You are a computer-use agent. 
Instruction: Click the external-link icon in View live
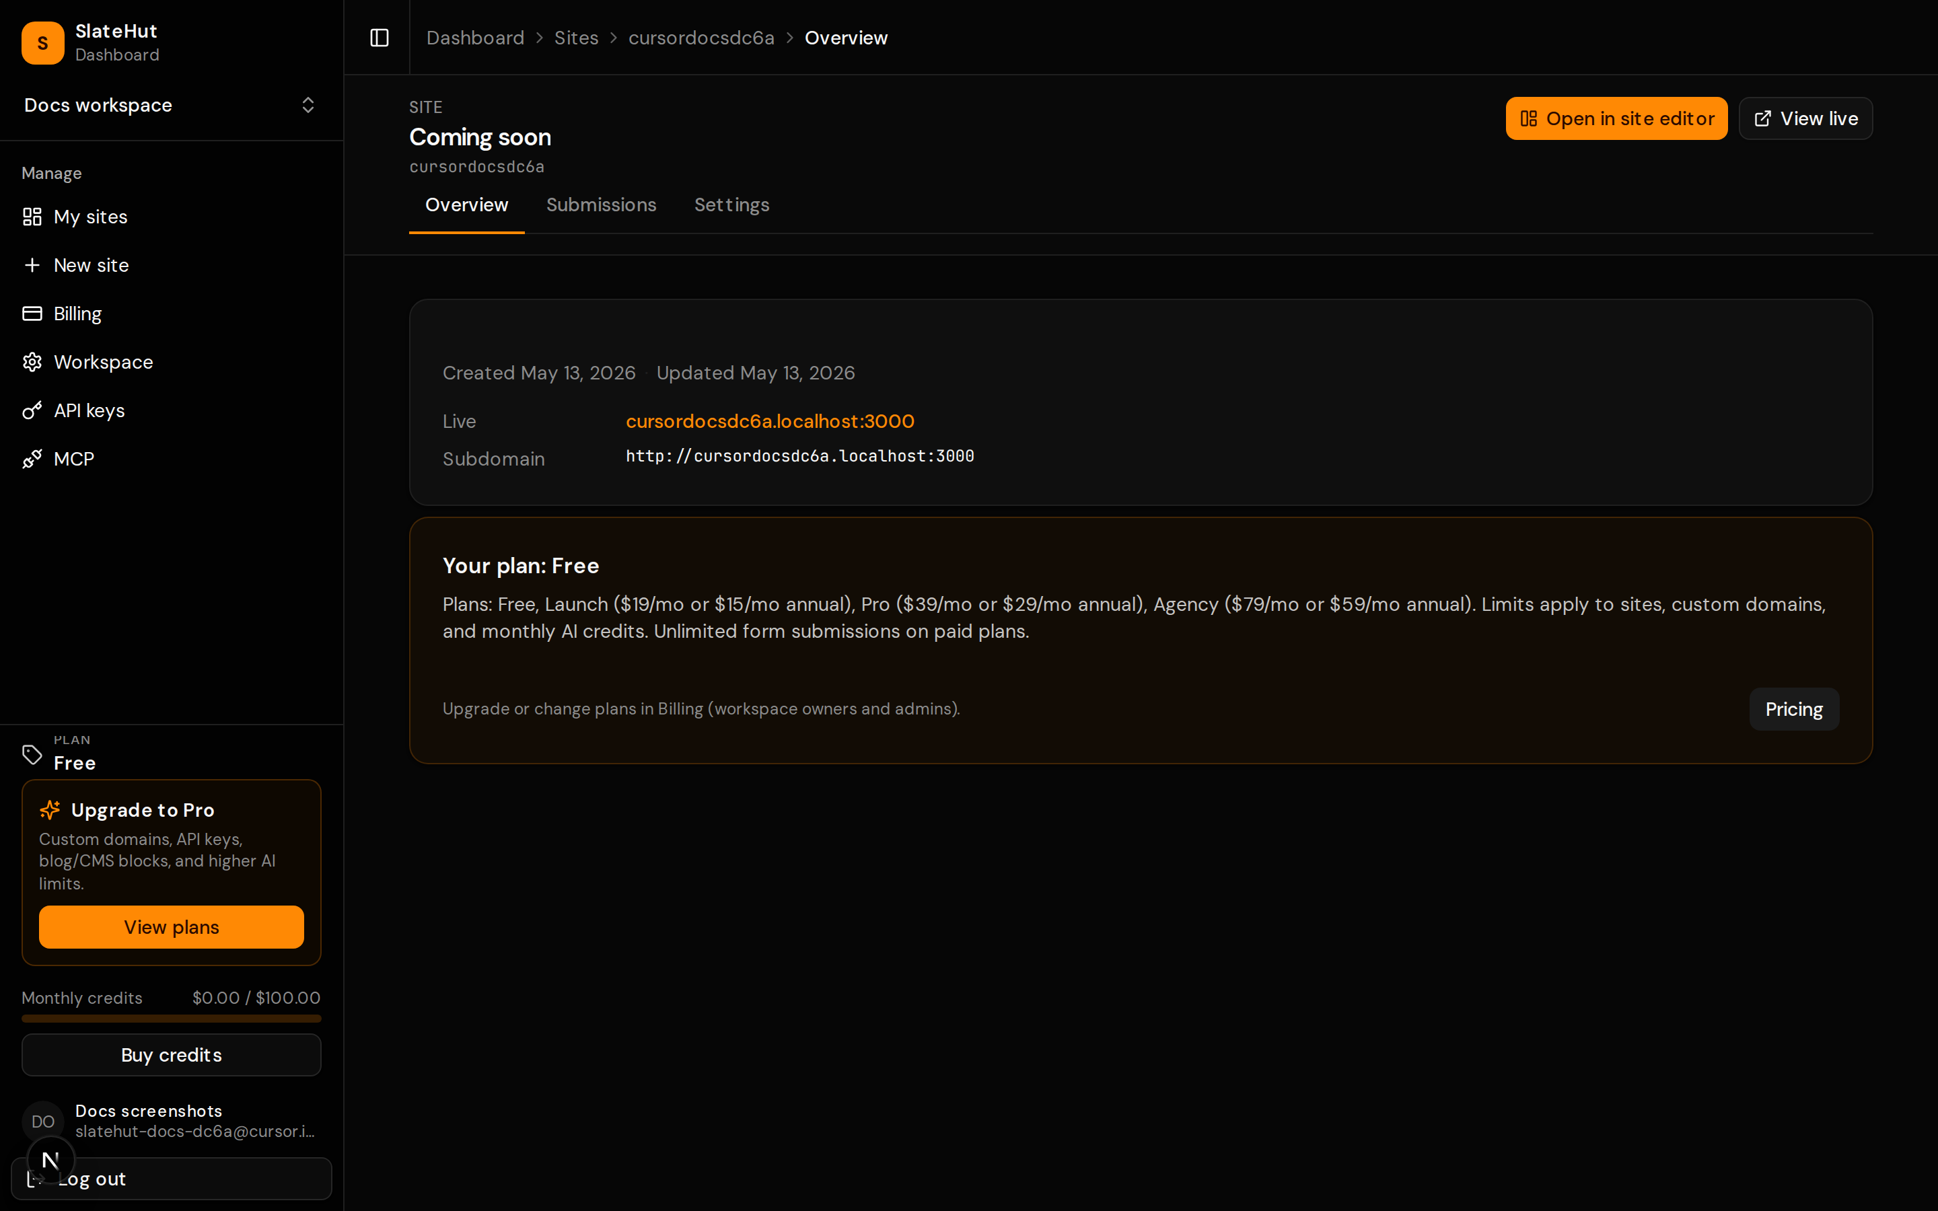pyautogui.click(x=1762, y=118)
